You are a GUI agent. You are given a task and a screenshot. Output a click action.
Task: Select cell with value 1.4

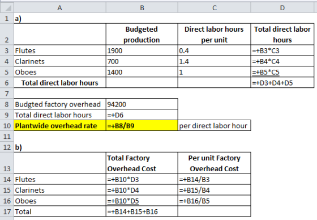click(215, 61)
